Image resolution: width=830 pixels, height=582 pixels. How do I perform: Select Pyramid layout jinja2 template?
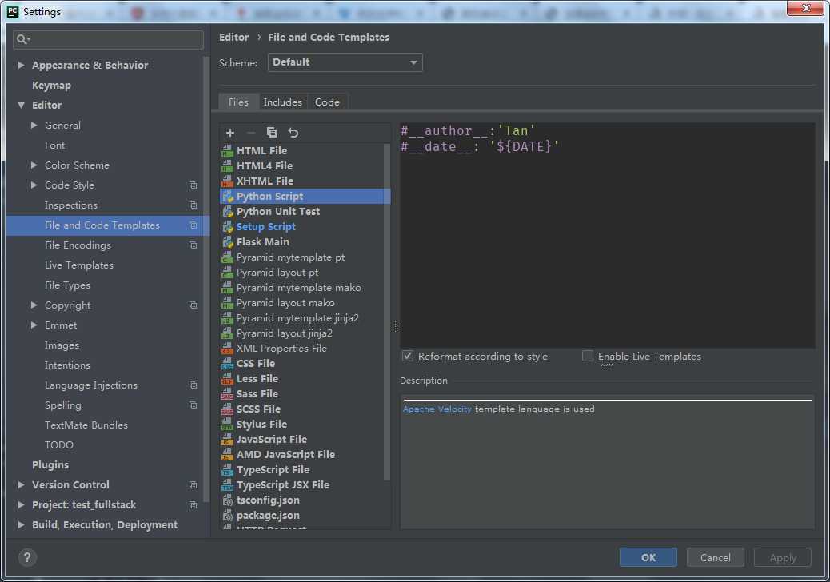(x=305, y=333)
